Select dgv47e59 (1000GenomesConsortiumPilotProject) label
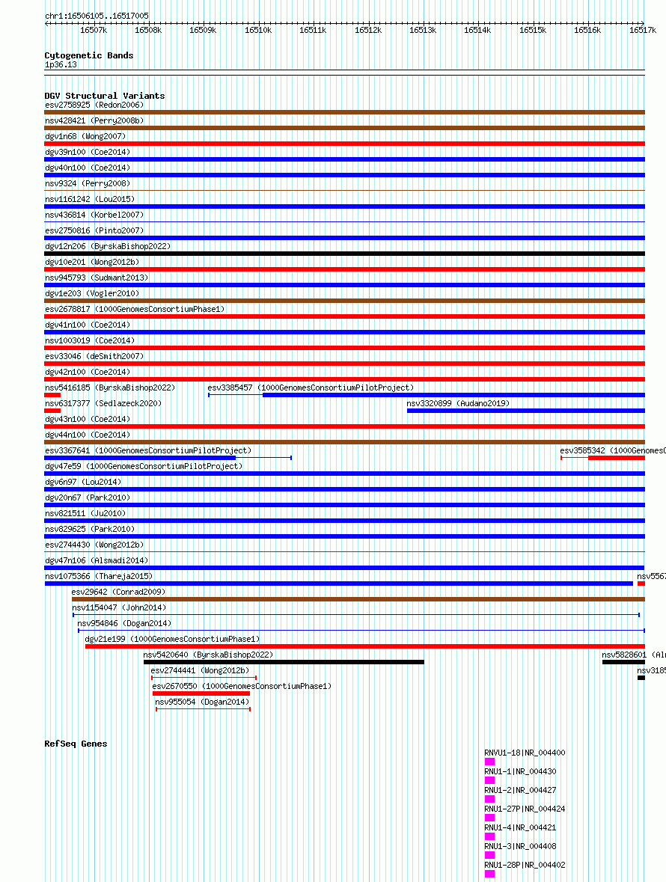 [x=144, y=468]
